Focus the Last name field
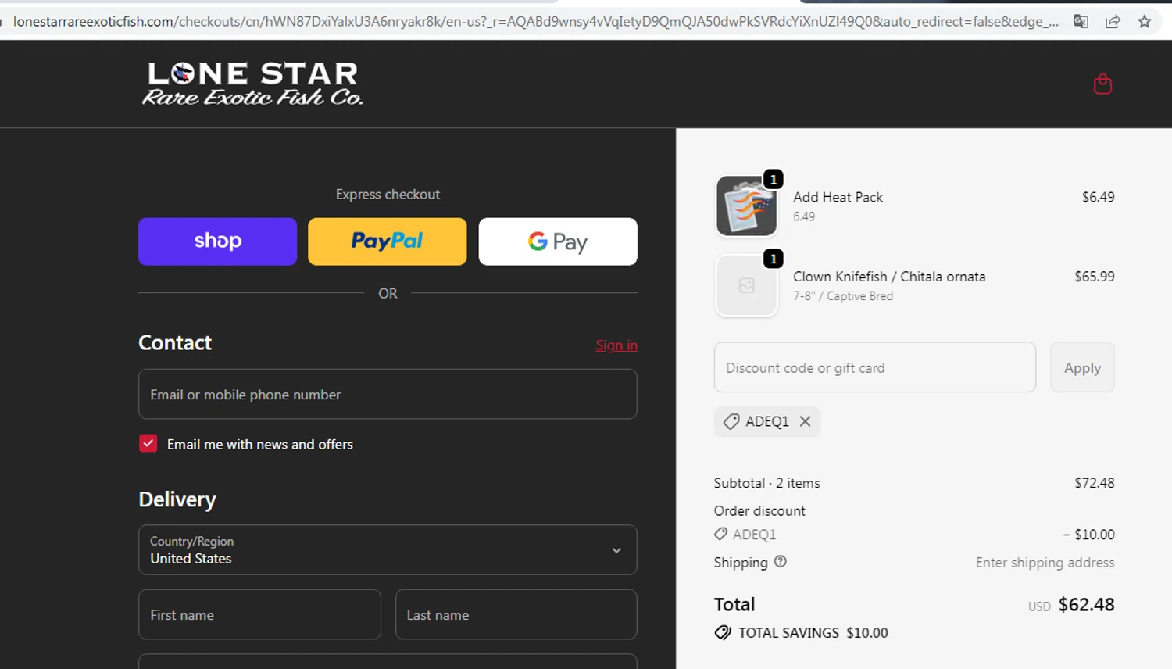This screenshot has width=1172, height=669. [516, 614]
